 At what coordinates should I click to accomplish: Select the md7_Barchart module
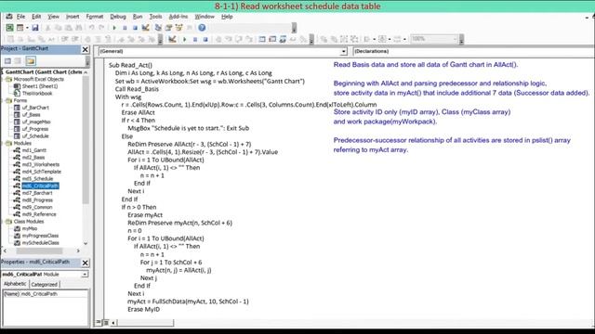37,193
